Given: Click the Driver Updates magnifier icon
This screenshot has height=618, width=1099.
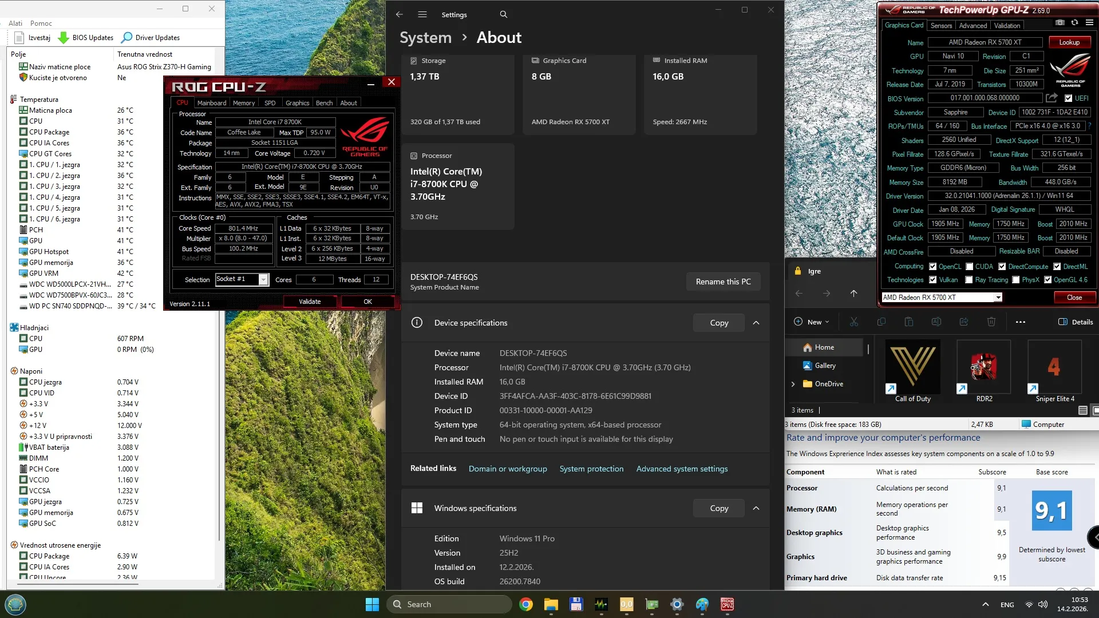Looking at the screenshot, I should (127, 38).
